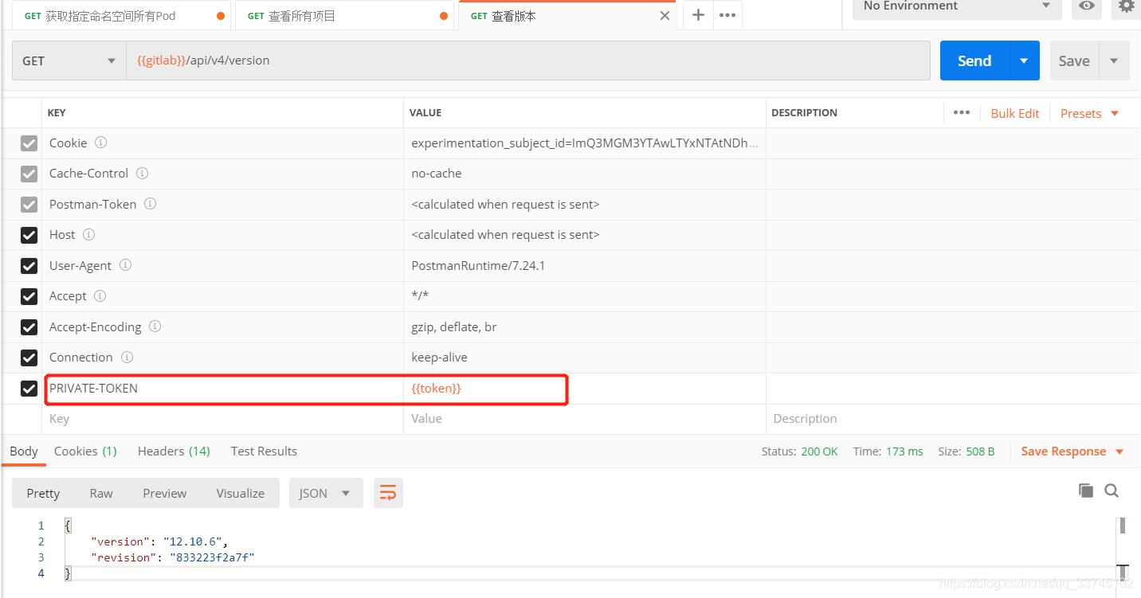Screen dimensions: 1141x598
Task: Click the Bulk Edit link
Action: (x=1014, y=112)
